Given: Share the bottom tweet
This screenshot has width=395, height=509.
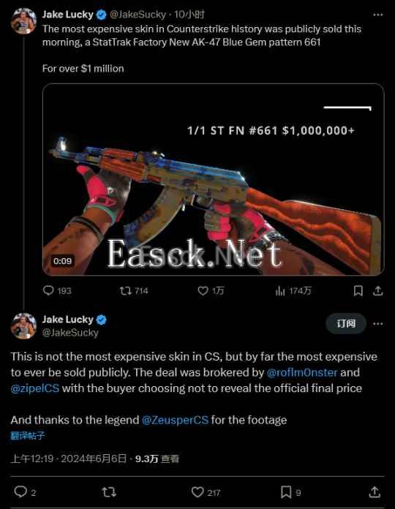Looking at the screenshot, I should click(375, 492).
